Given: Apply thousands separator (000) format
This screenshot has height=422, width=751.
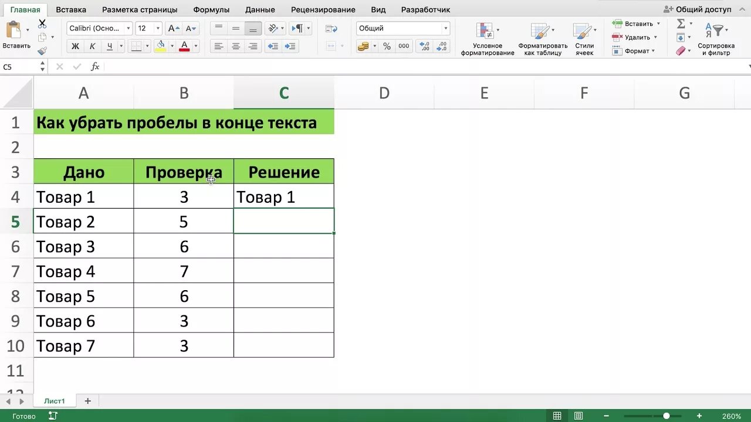Looking at the screenshot, I should click(x=404, y=46).
